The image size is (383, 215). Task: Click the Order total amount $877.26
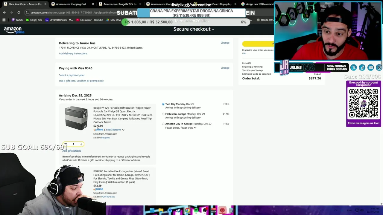coord(315,79)
